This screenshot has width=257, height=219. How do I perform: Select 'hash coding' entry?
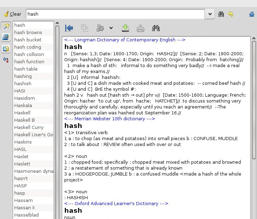(x=33, y=47)
